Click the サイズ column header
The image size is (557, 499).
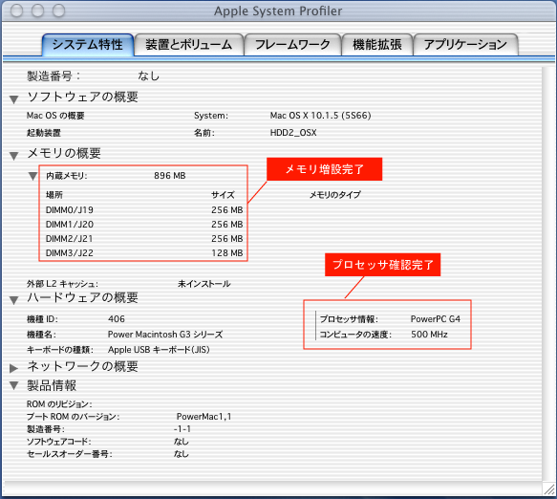coord(223,195)
